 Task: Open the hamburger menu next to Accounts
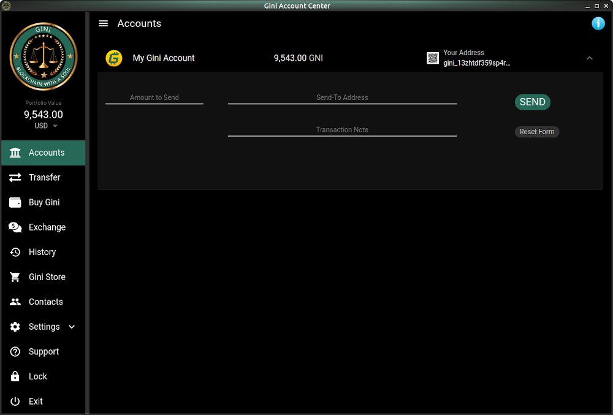tap(103, 23)
